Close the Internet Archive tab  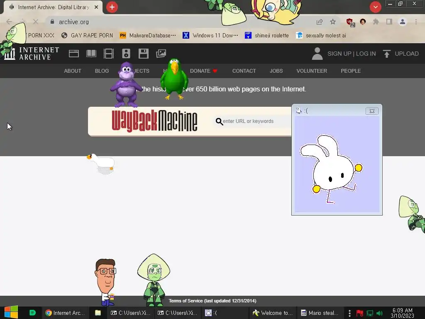coord(96,7)
